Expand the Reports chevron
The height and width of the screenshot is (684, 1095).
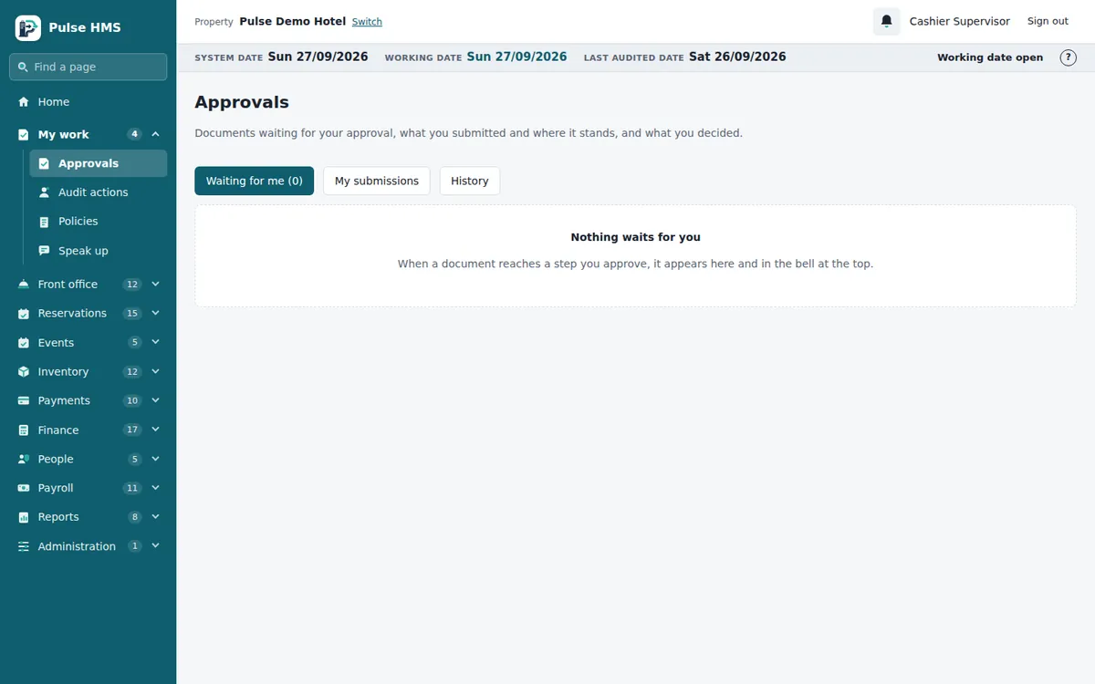click(155, 517)
